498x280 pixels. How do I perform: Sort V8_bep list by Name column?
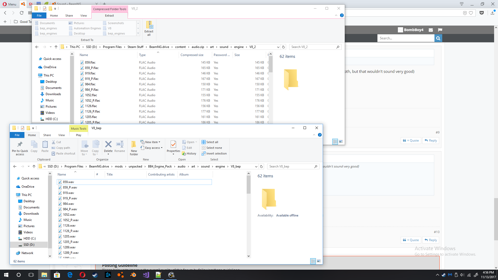75,174
